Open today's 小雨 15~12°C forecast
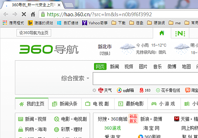The image size is (198, 138). point(151,45)
